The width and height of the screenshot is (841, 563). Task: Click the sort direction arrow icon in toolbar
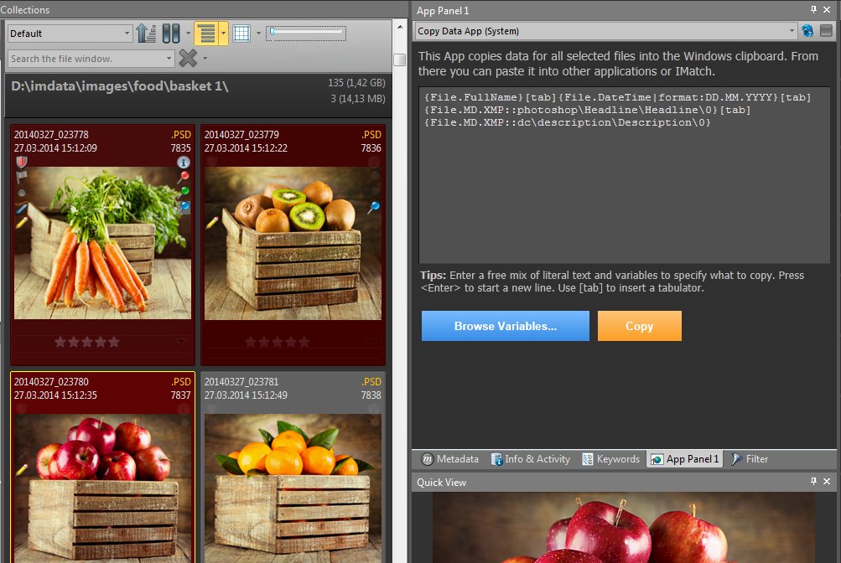tap(146, 34)
